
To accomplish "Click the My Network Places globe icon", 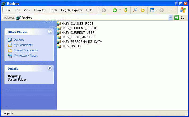I will coord(10,56).
